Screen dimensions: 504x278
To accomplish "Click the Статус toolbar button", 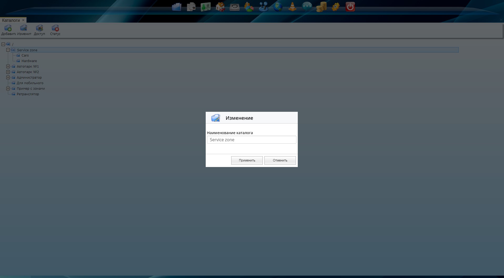I will [x=55, y=30].
